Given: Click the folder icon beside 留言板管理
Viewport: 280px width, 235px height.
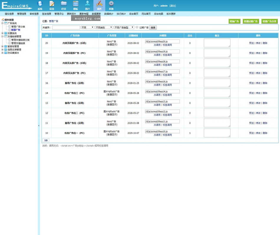Looking at the screenshot, I should click(6, 47).
